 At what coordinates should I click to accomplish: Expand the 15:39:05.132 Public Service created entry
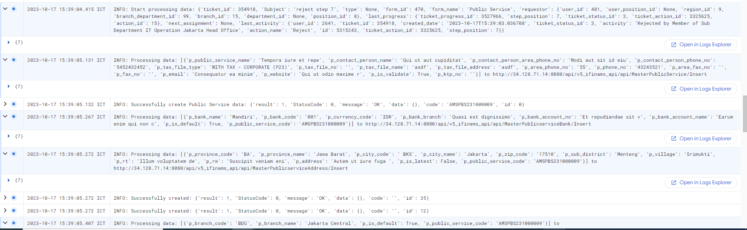pos(5,104)
